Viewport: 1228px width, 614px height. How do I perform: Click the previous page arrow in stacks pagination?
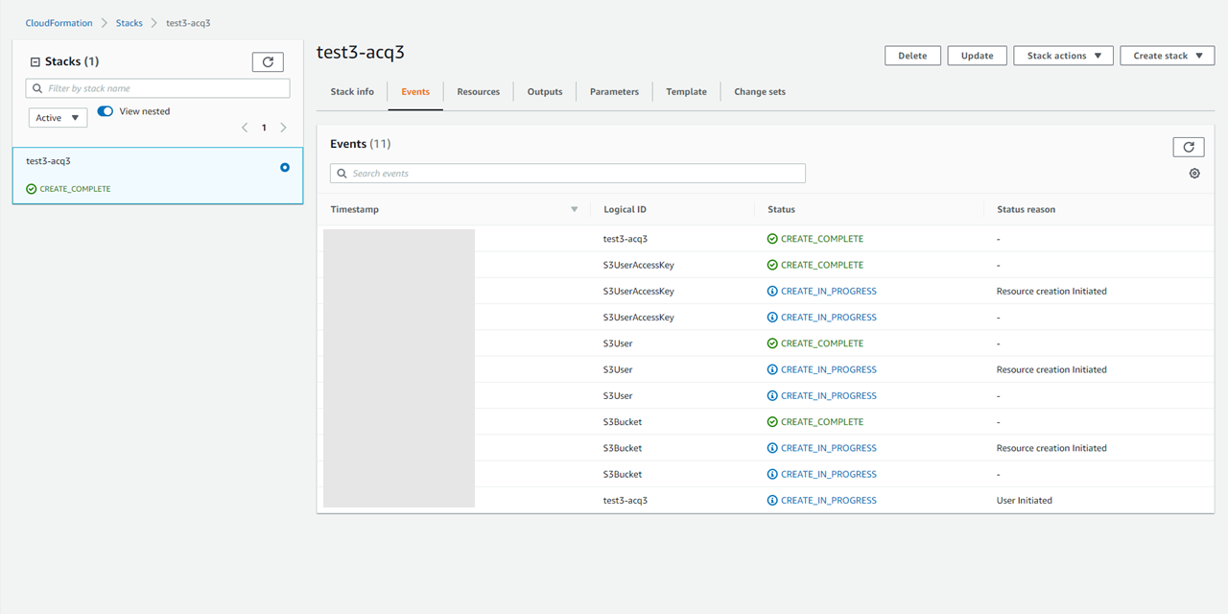245,127
